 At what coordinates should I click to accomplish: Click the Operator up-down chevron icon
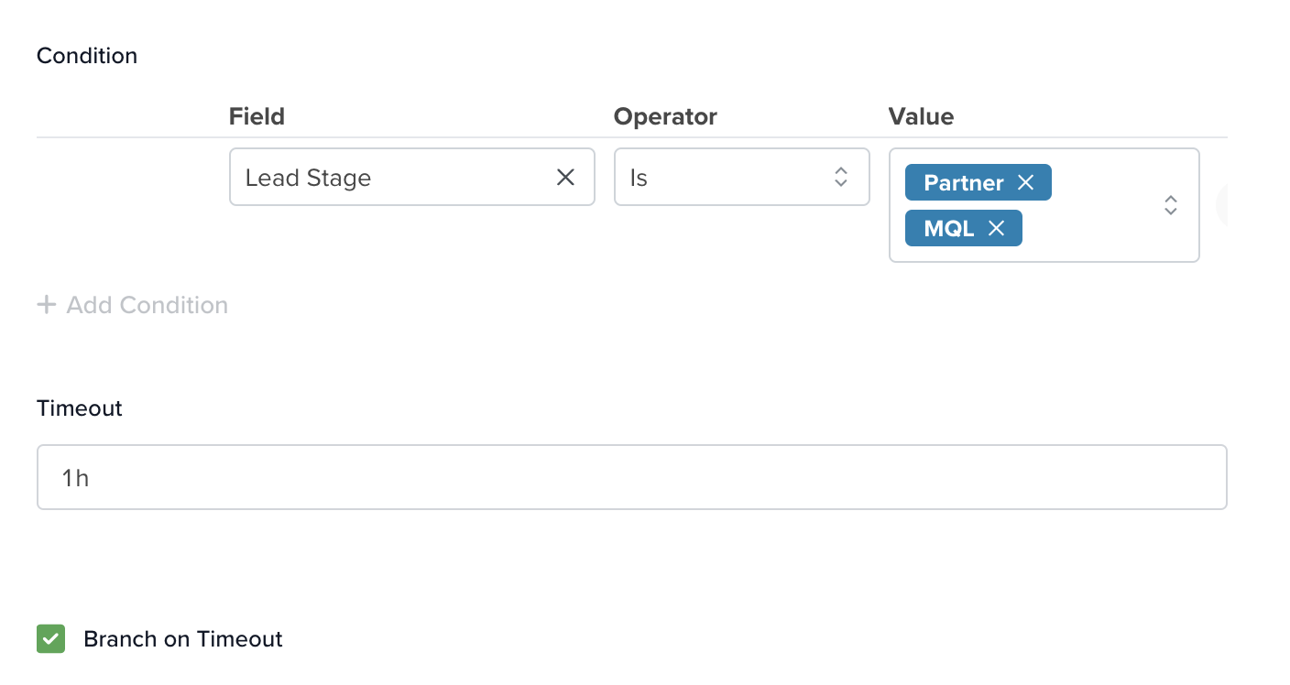click(840, 177)
